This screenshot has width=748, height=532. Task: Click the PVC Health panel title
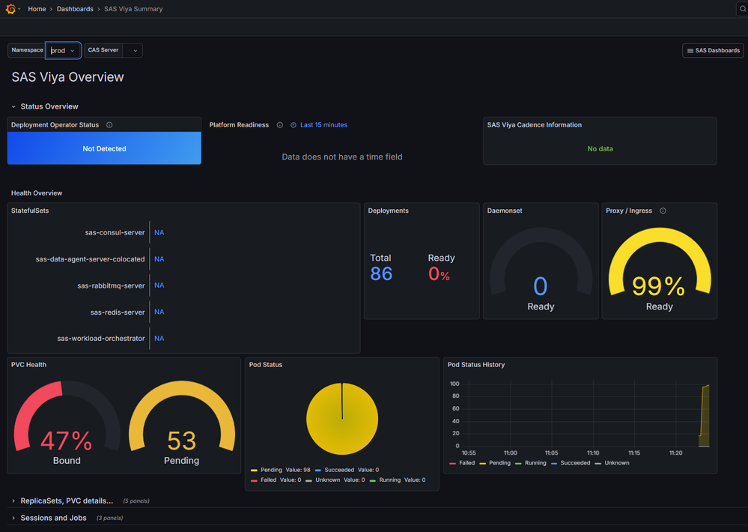click(x=28, y=365)
